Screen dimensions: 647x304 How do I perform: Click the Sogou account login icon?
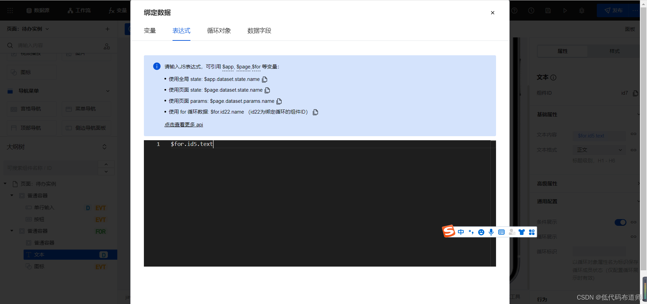tap(512, 232)
